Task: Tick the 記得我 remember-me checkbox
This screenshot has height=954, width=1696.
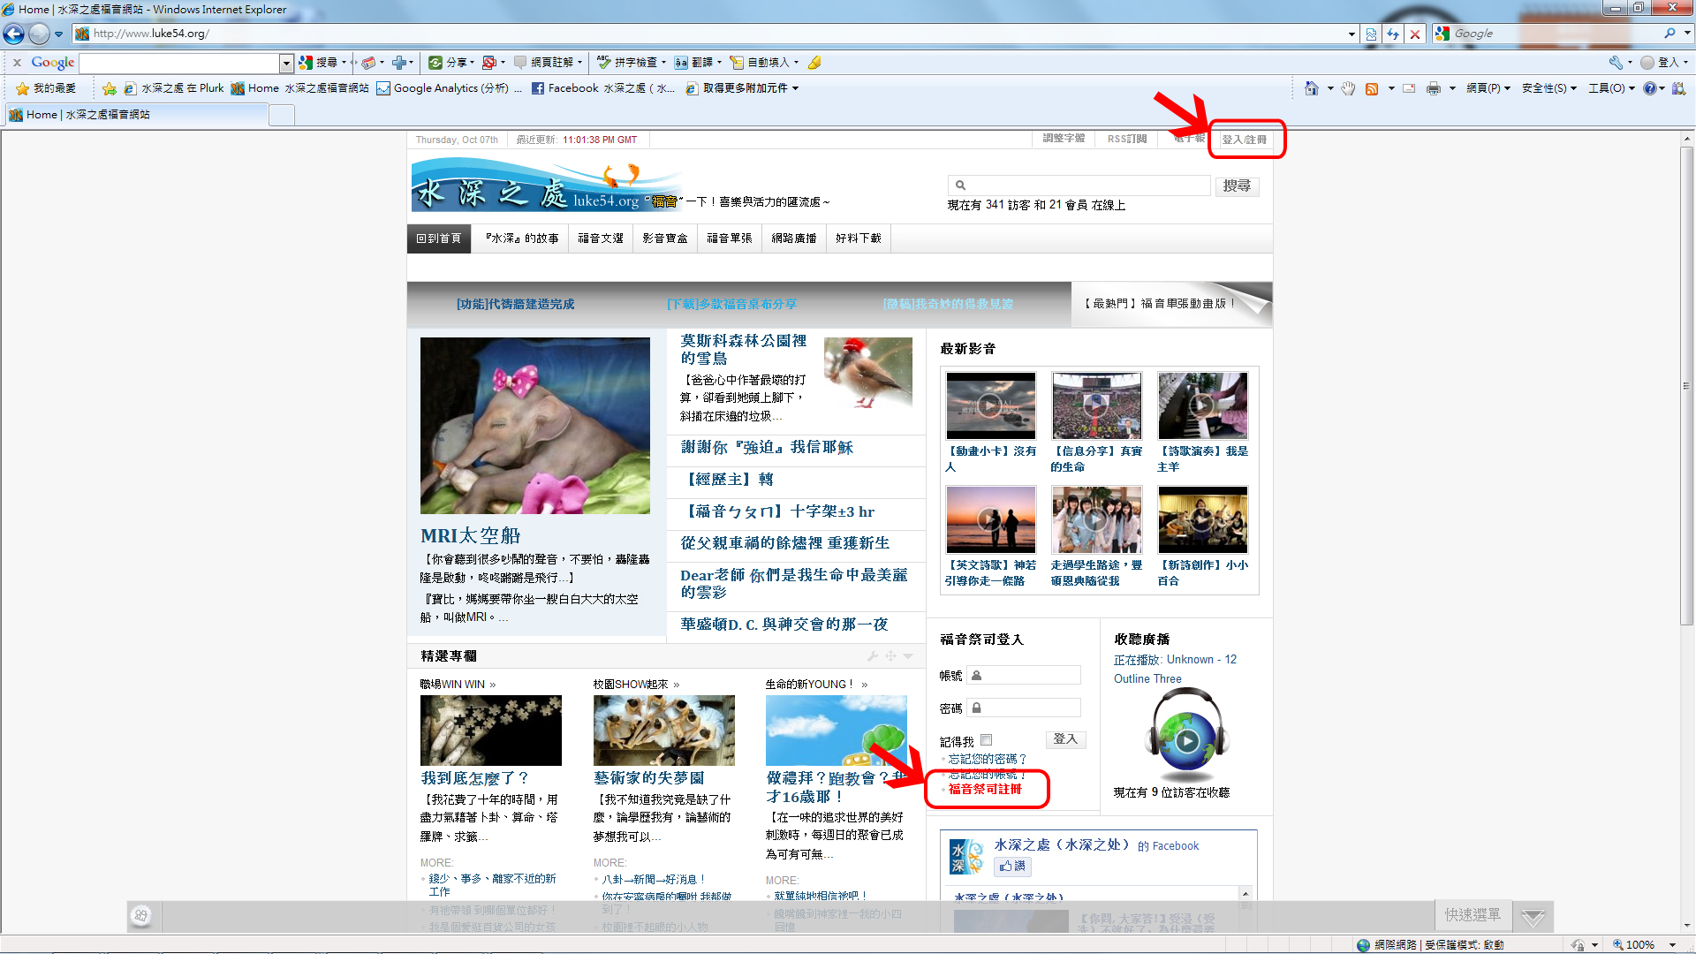Action: coord(987,740)
